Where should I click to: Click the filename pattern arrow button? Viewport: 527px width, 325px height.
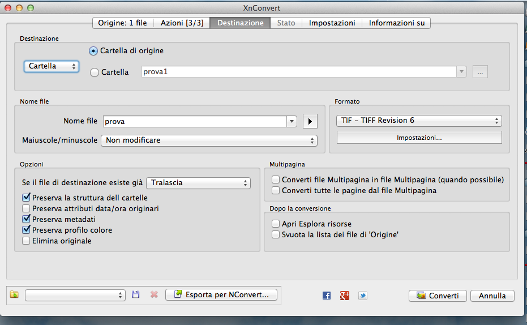310,121
